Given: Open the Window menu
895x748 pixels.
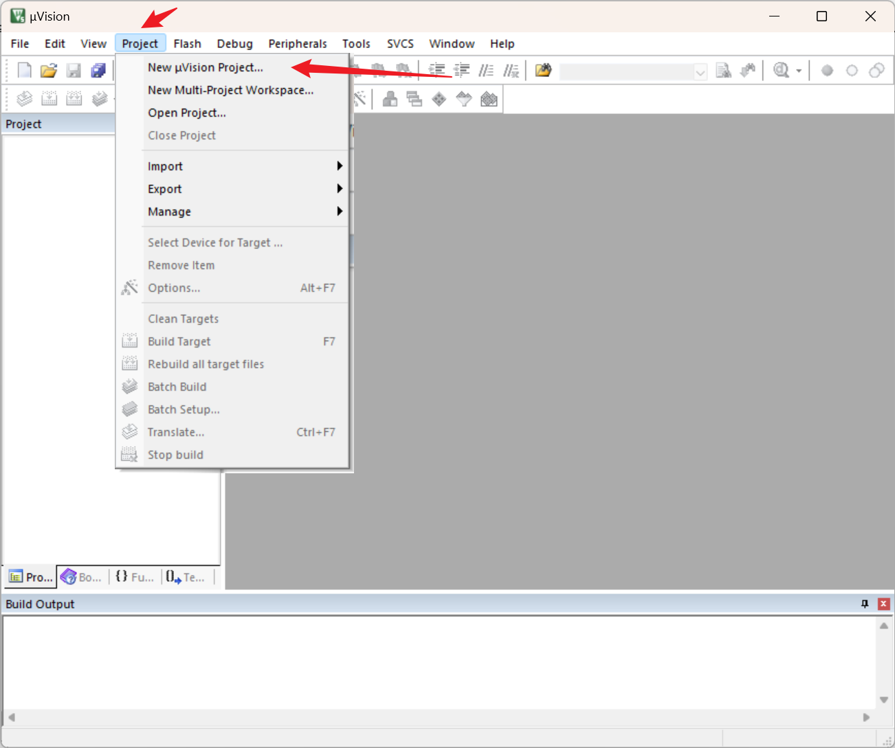Looking at the screenshot, I should tap(452, 43).
